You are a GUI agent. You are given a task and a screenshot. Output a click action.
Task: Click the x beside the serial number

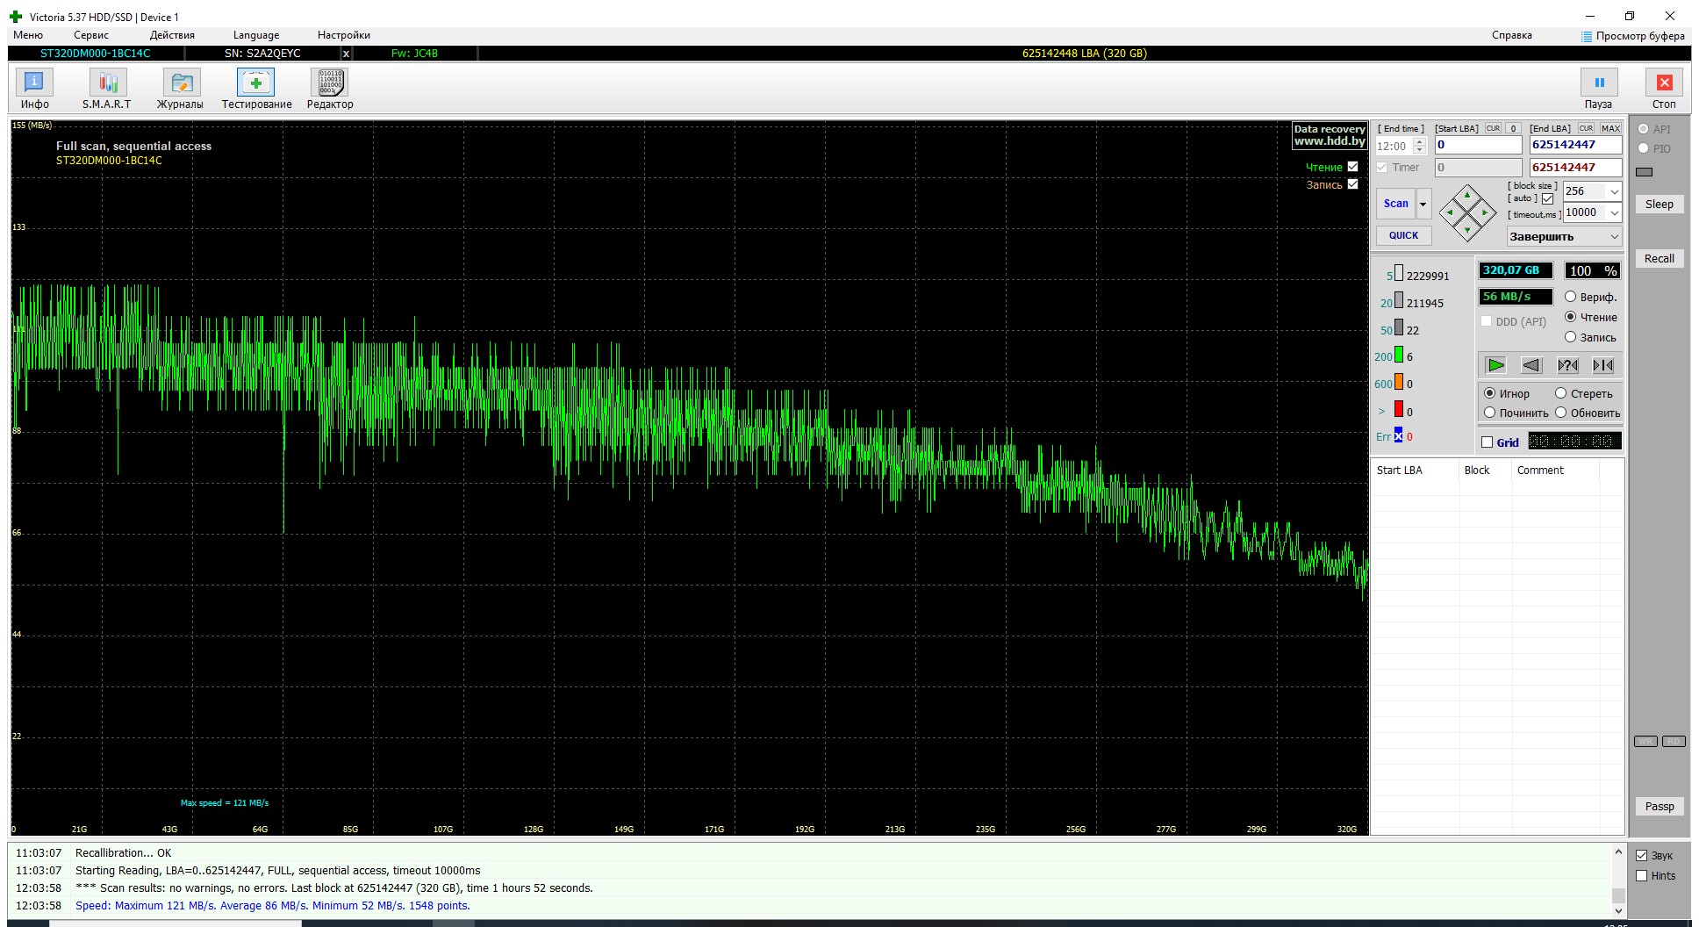coord(346,54)
